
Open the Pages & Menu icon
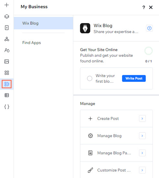point(7,28)
